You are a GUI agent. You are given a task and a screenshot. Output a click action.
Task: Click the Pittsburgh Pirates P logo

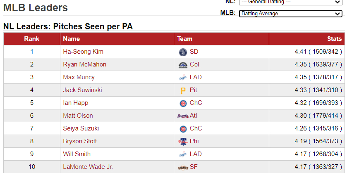[183, 90]
